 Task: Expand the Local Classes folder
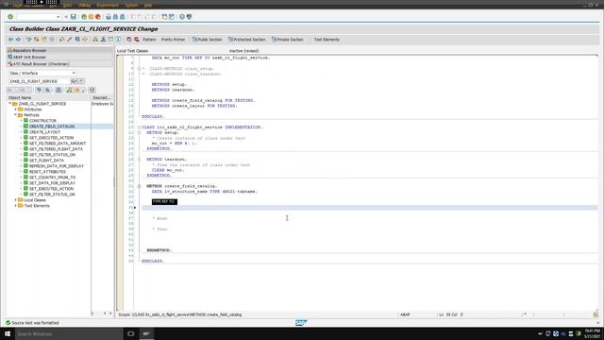tap(16, 200)
